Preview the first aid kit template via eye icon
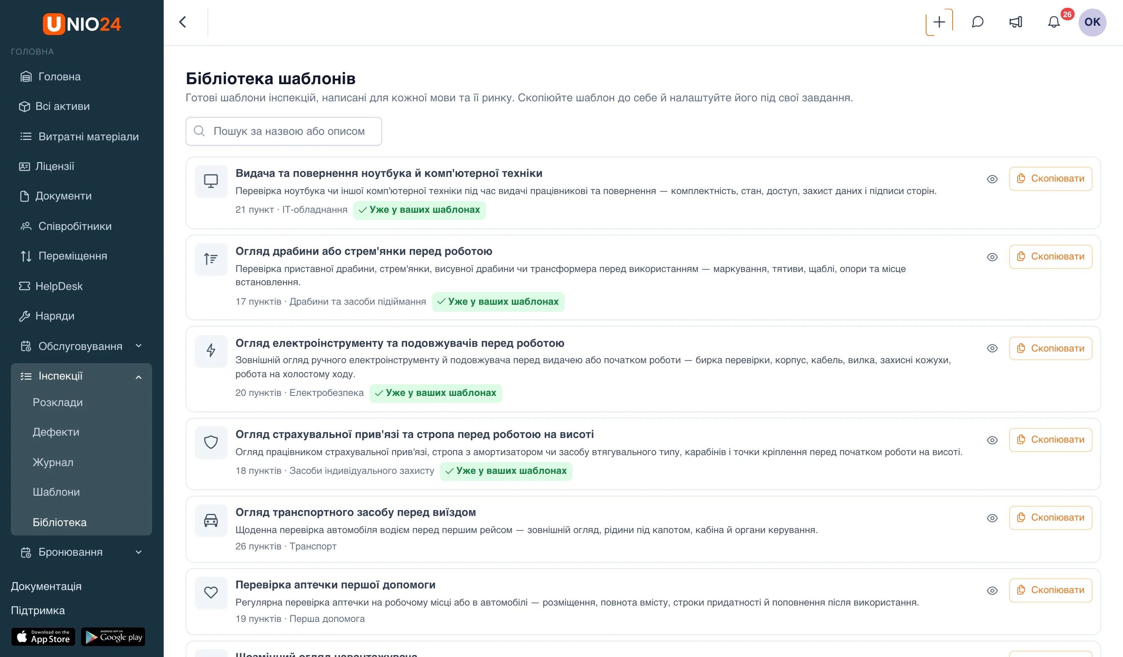This screenshot has width=1123, height=657. (x=992, y=591)
